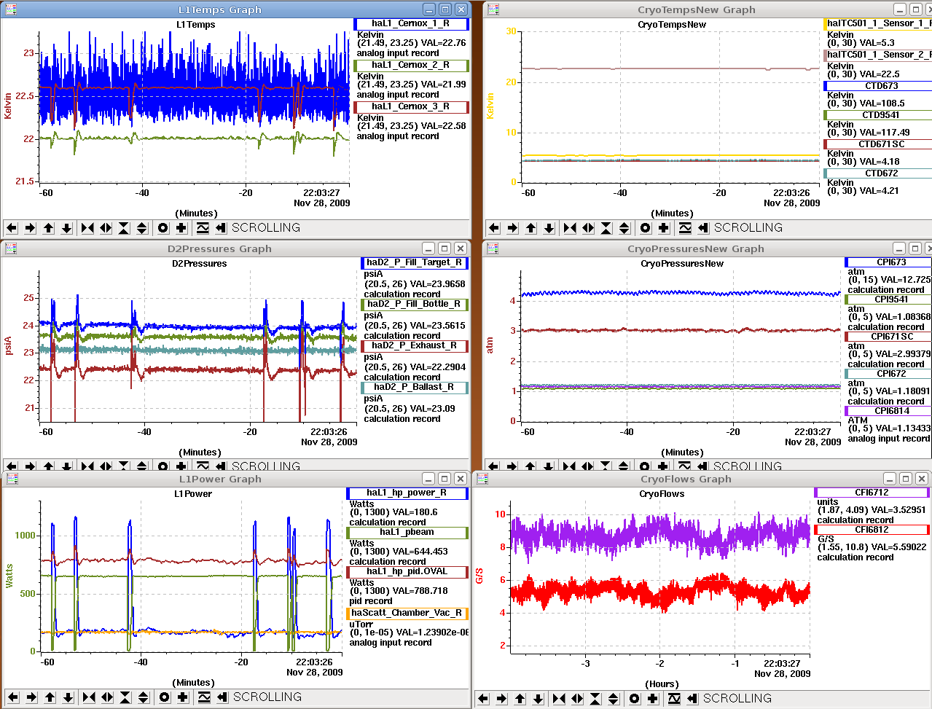Select the haScatt_Chamber_Vac_R legend entry
Screen dimensions: 932x709
pyautogui.click(x=407, y=614)
